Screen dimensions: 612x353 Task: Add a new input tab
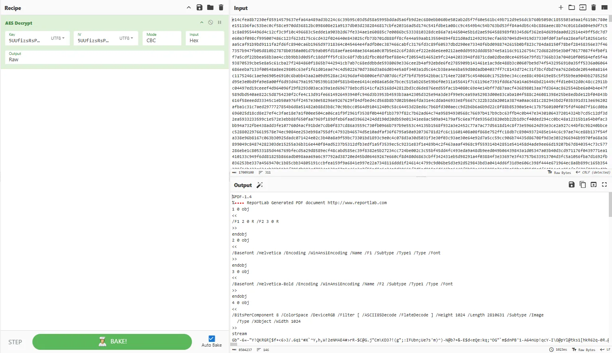tap(561, 8)
